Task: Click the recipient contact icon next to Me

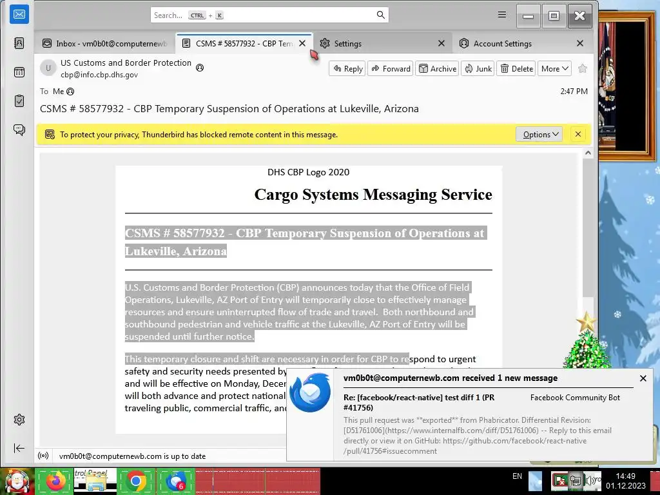Action: click(x=70, y=92)
